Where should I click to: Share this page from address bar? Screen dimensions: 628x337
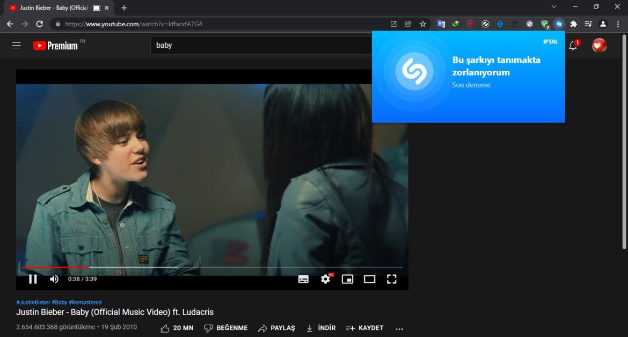click(408, 24)
